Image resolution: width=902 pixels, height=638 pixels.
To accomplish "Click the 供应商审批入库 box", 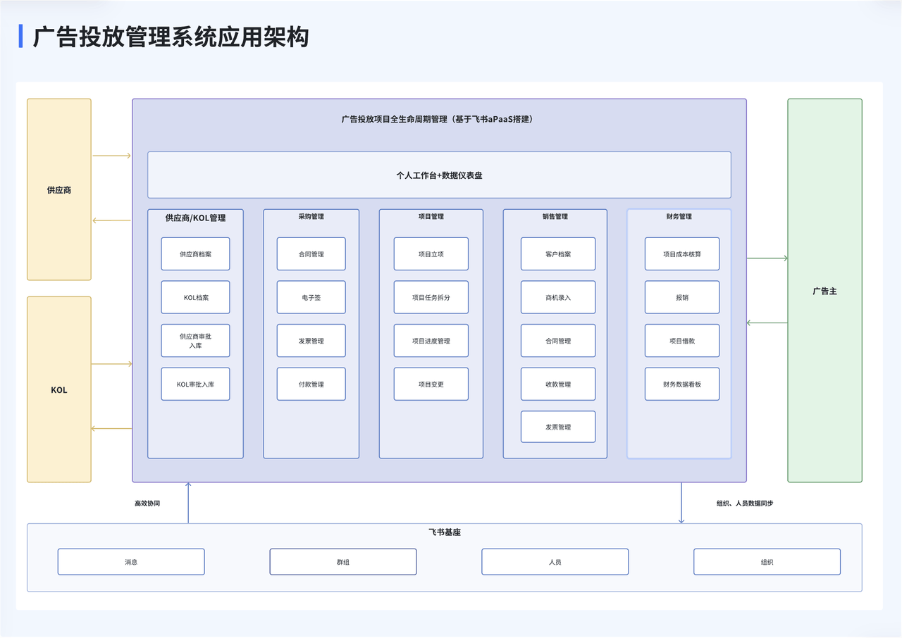I will (x=195, y=341).
